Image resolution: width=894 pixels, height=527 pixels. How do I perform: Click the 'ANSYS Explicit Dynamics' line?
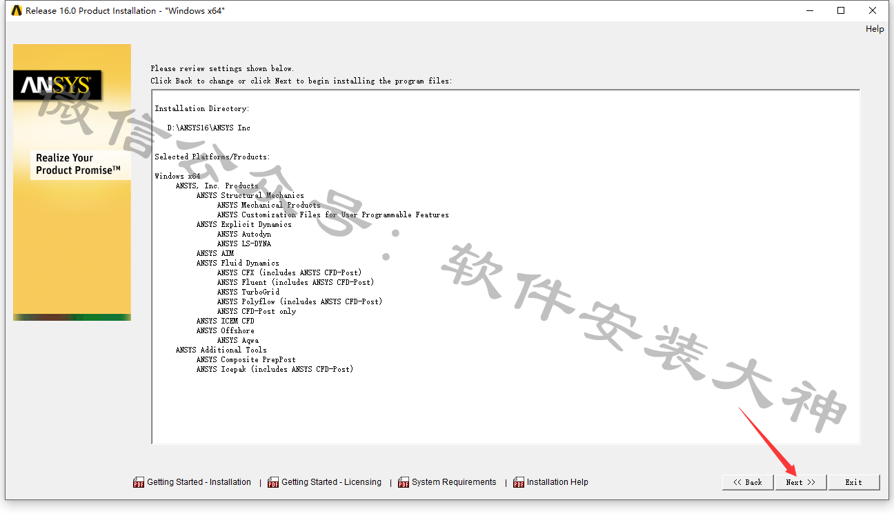(244, 225)
